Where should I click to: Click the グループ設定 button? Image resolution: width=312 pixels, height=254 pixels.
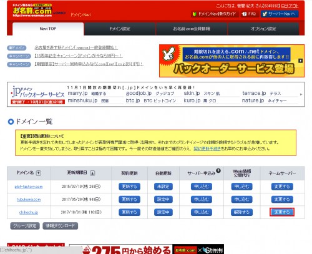tap(25, 226)
